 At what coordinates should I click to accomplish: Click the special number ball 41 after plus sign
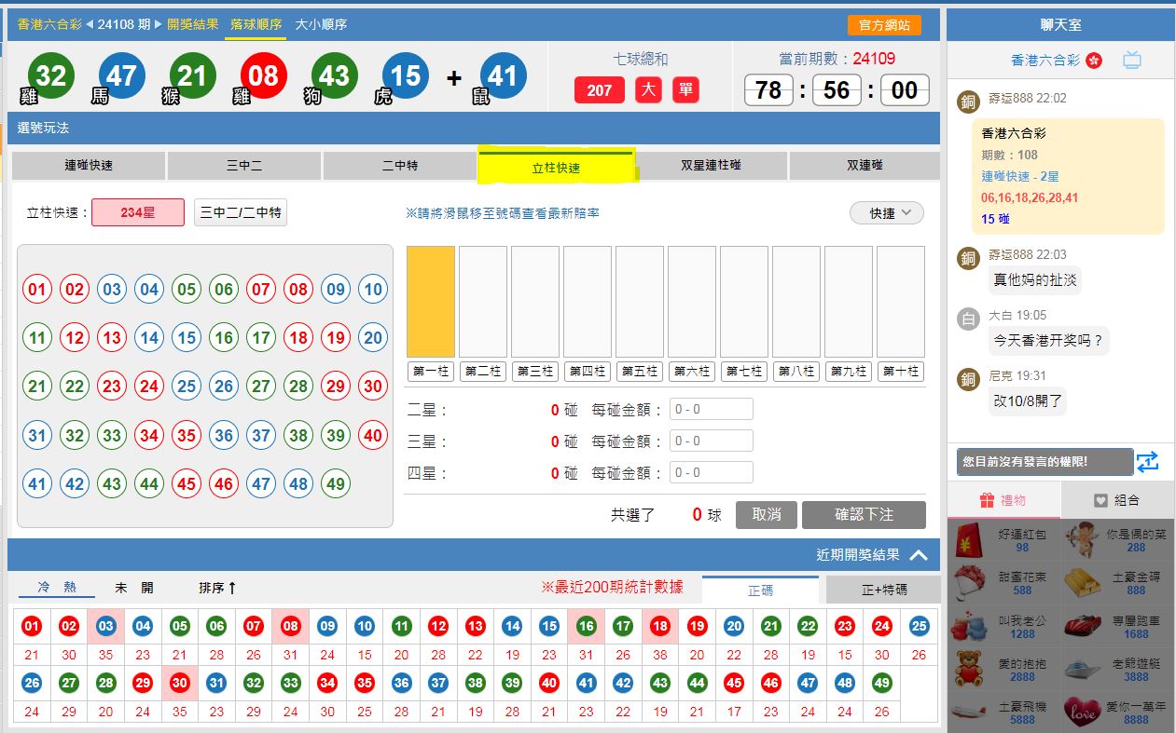503,76
